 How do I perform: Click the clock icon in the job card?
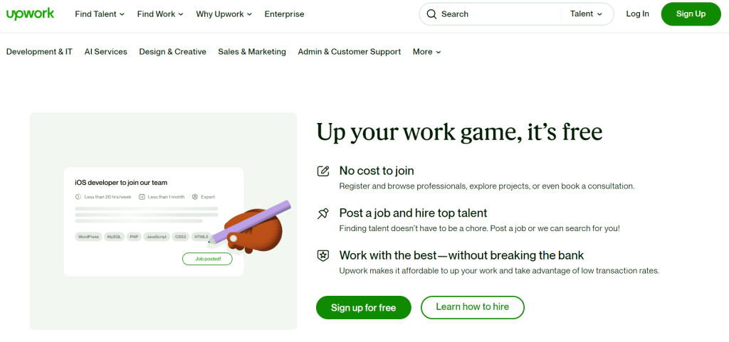pos(78,197)
